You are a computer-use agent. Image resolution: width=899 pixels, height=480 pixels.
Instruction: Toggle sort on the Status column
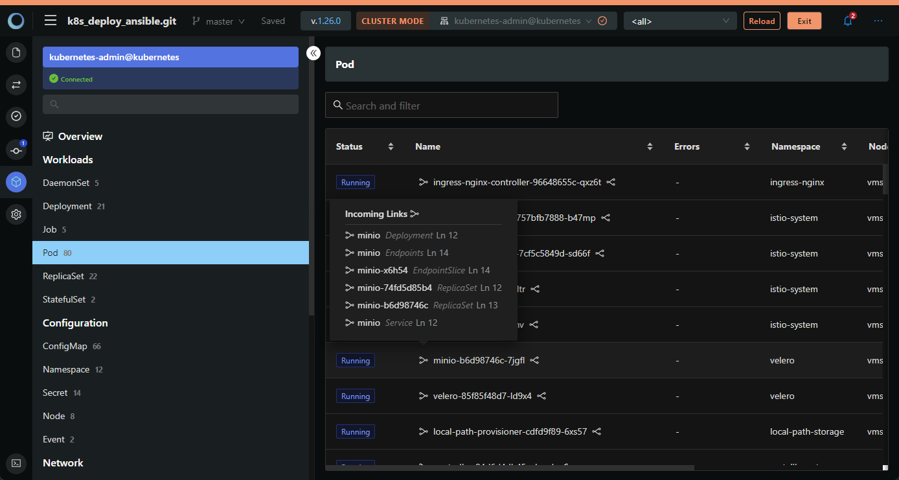[x=391, y=147]
